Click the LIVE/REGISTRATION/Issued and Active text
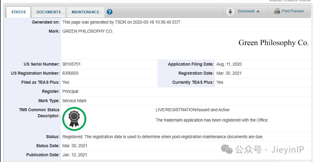This screenshot has width=314, height=162. tap(193, 110)
